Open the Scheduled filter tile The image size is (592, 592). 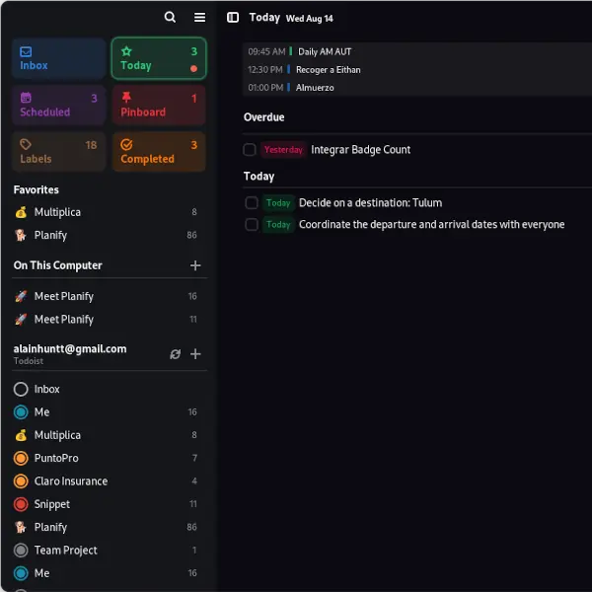click(x=59, y=106)
